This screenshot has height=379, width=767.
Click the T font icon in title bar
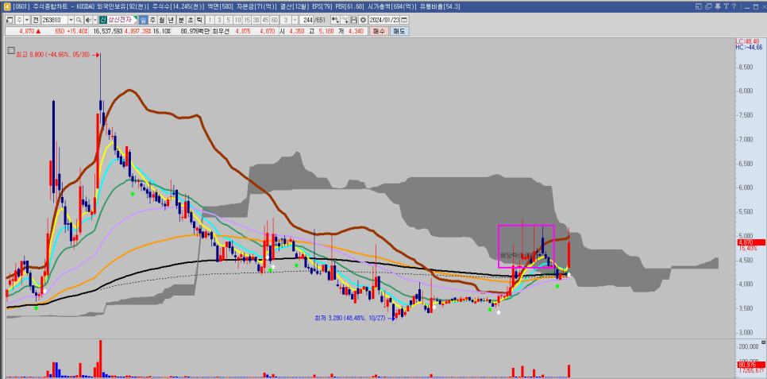pos(727,6)
